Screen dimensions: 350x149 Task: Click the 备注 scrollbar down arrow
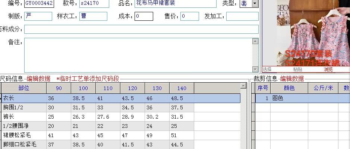coord(255,69)
